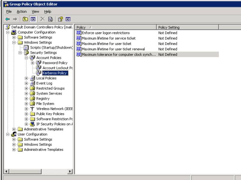The image size is (241, 180).
Task: Expand the Public Key Policies node
Action: (26, 114)
